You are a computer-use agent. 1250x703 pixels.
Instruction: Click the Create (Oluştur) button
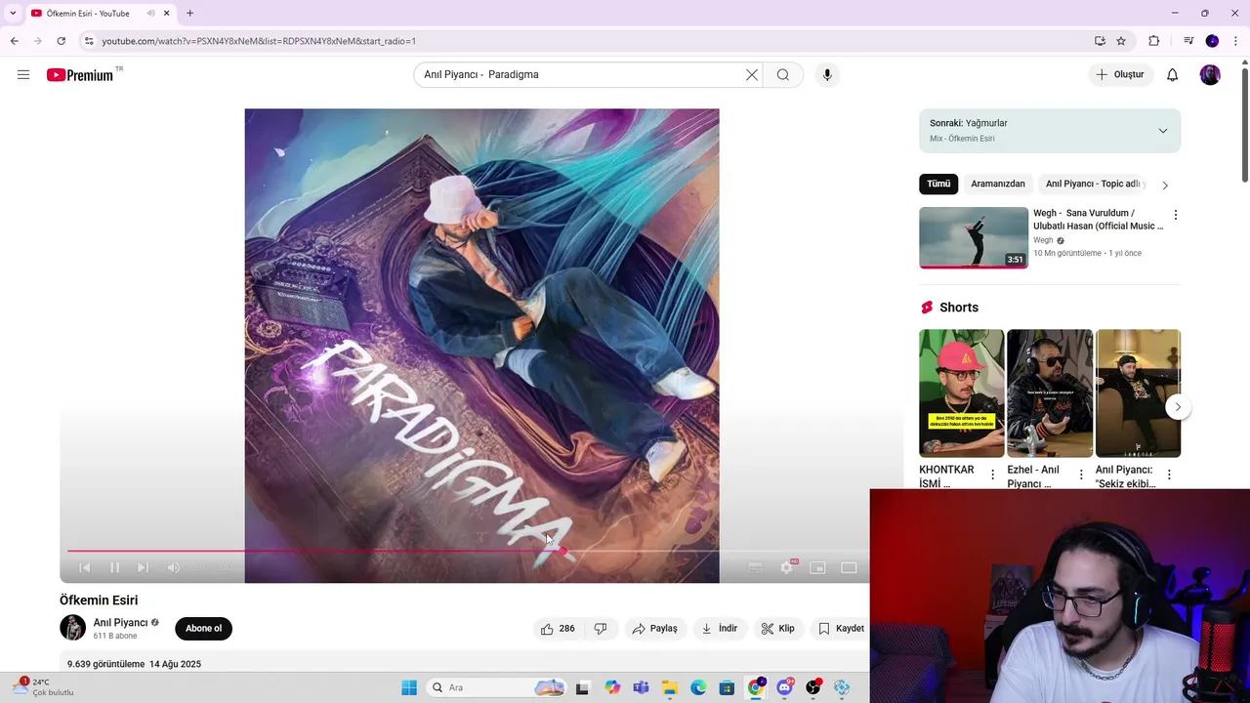pos(1120,75)
